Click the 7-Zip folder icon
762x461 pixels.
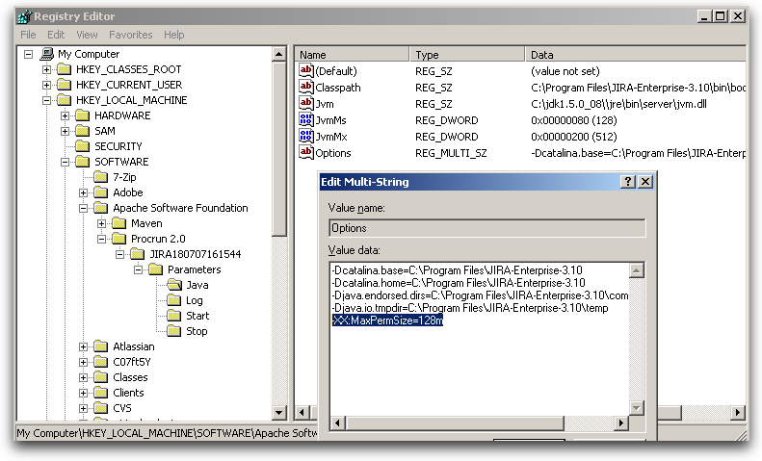click(x=100, y=177)
